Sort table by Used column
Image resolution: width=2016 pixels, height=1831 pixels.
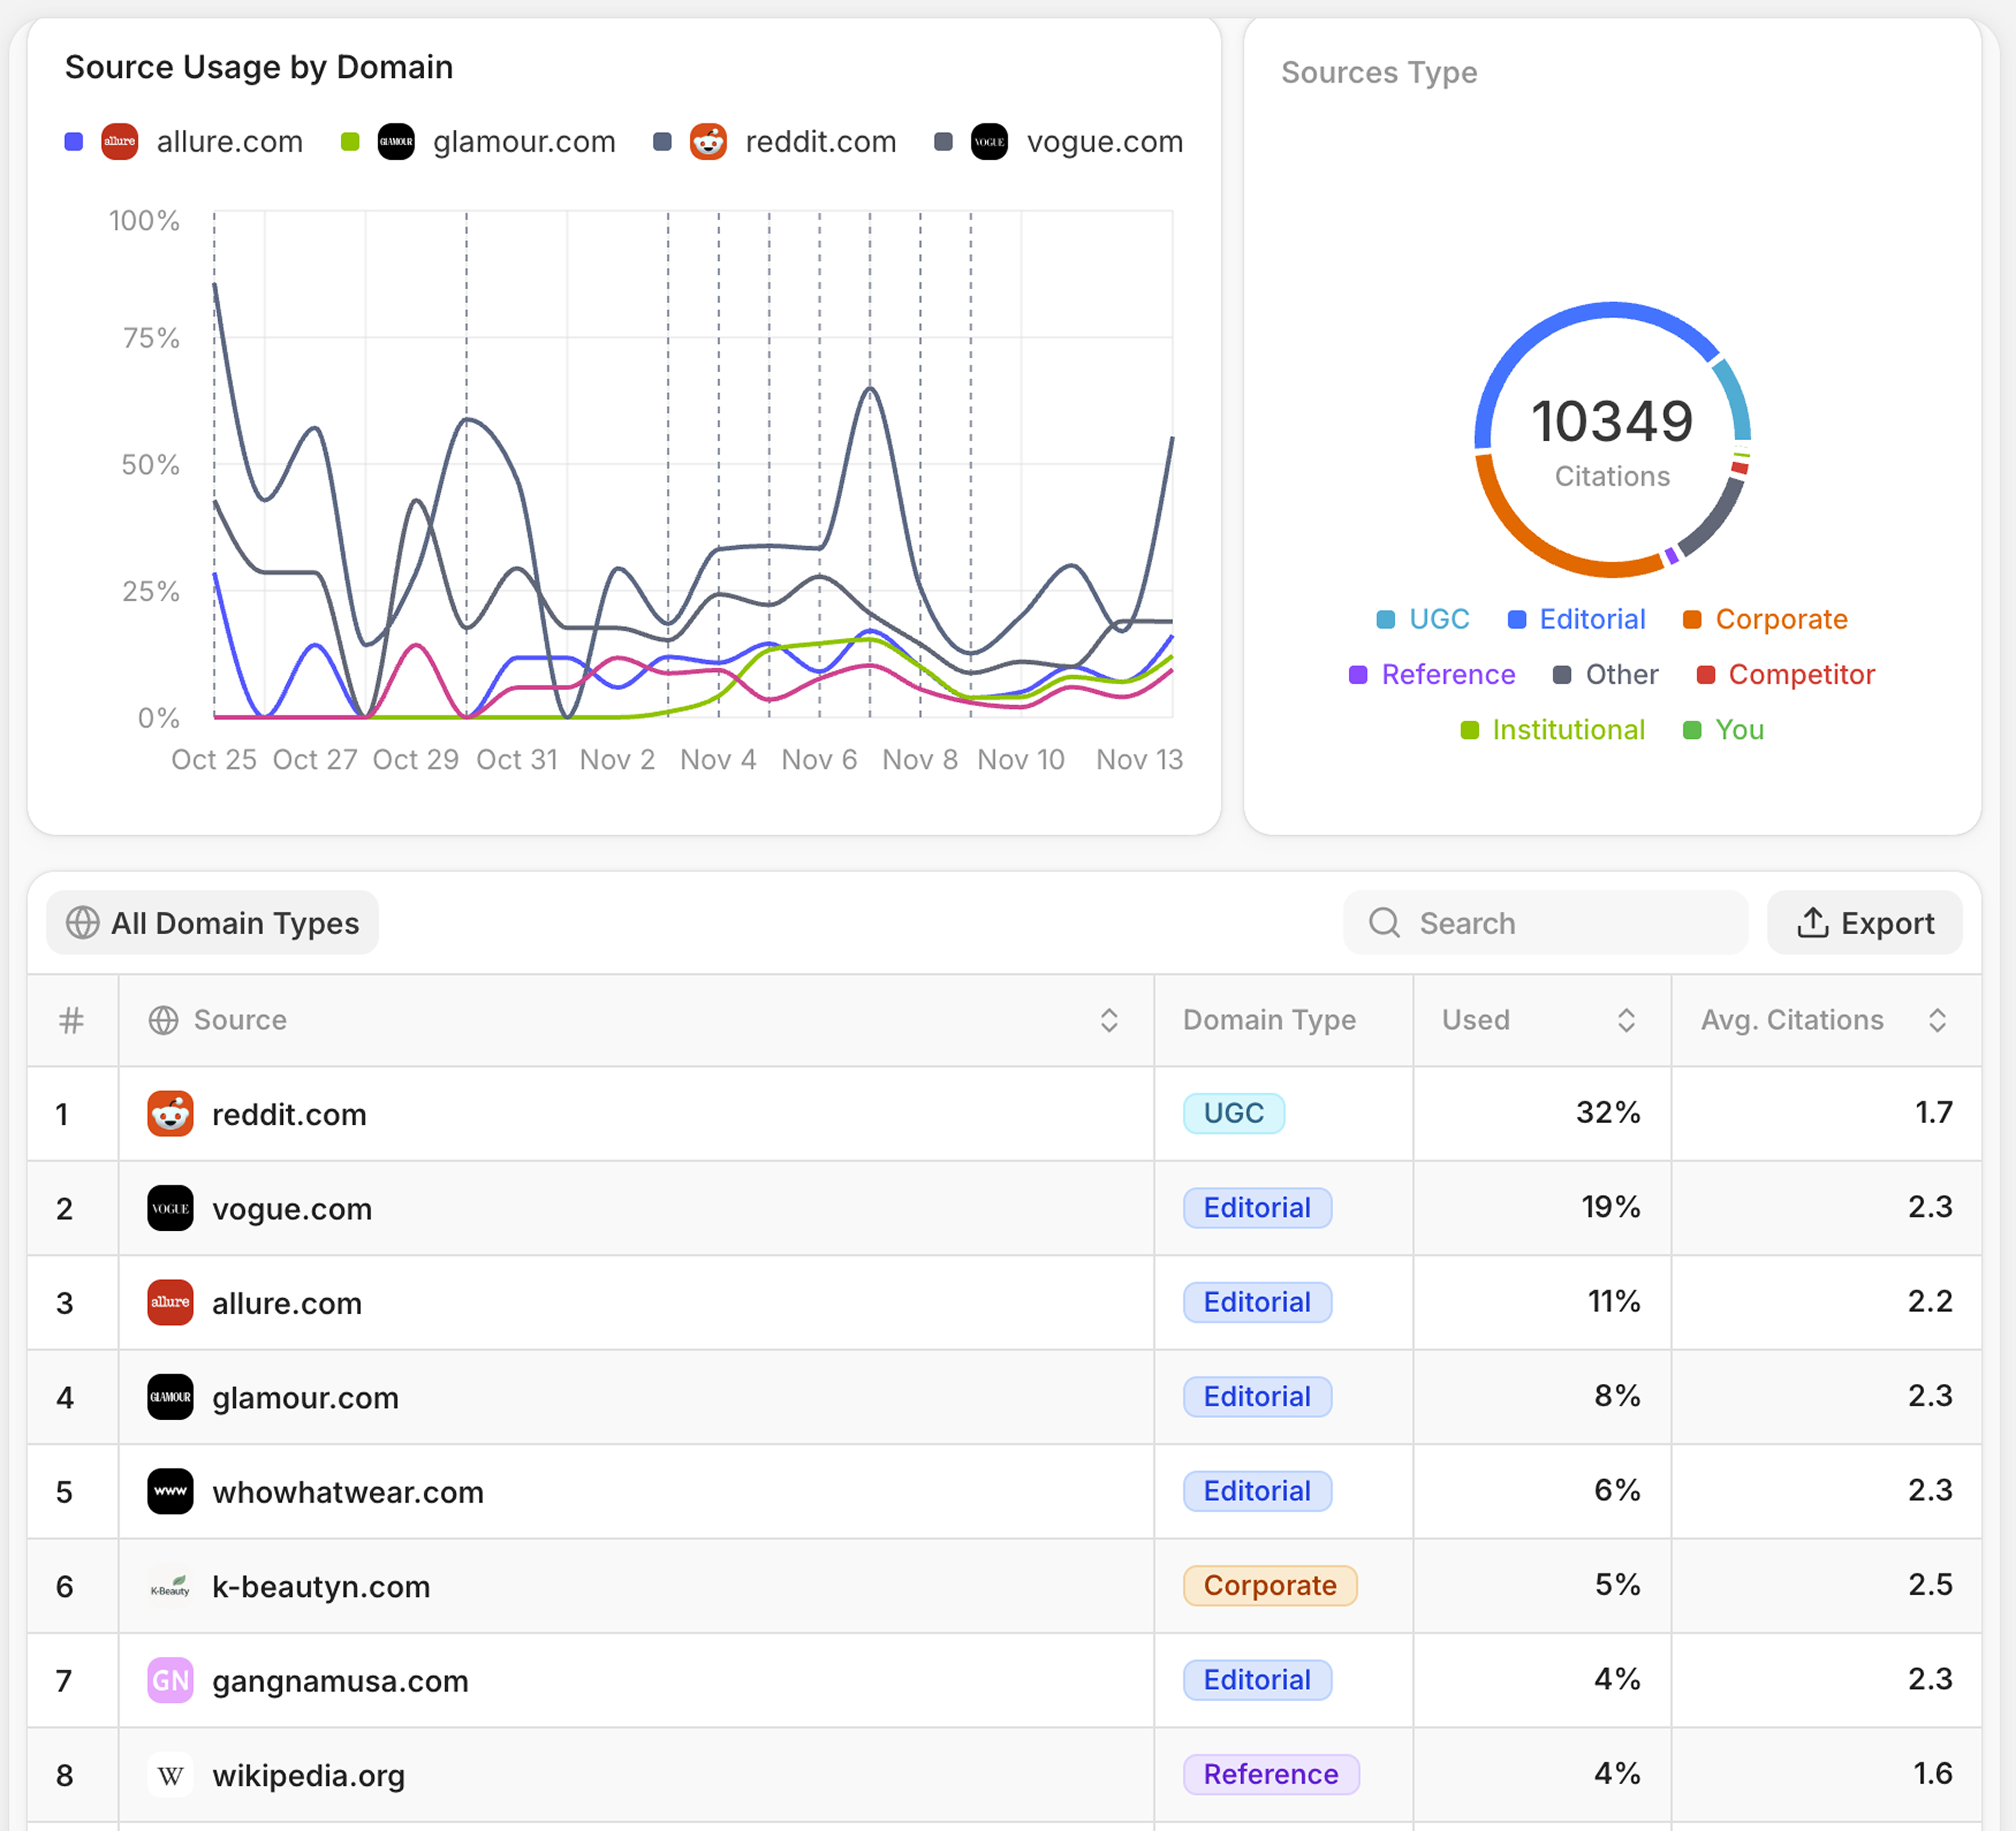(1625, 1020)
